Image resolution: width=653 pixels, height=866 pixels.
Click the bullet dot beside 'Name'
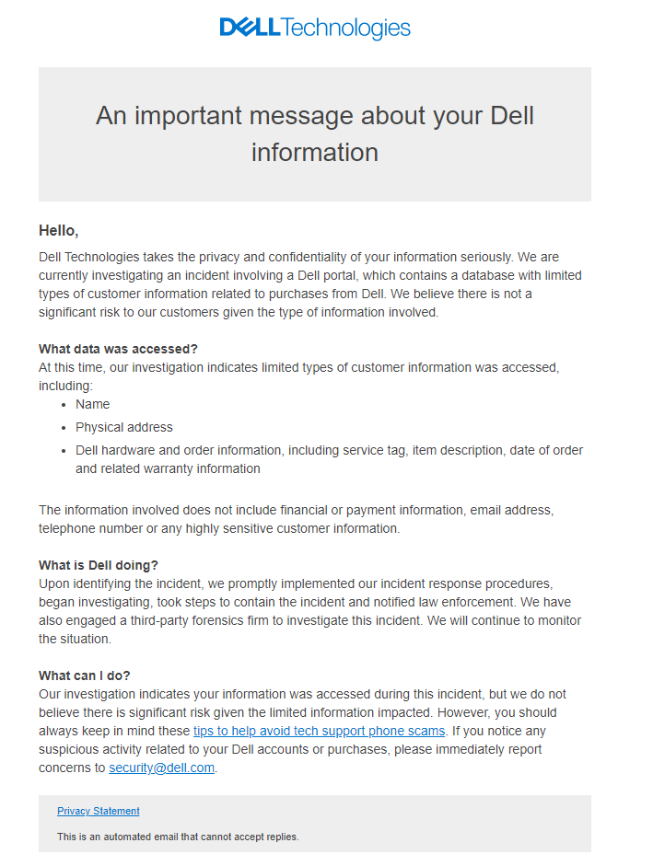(x=64, y=405)
